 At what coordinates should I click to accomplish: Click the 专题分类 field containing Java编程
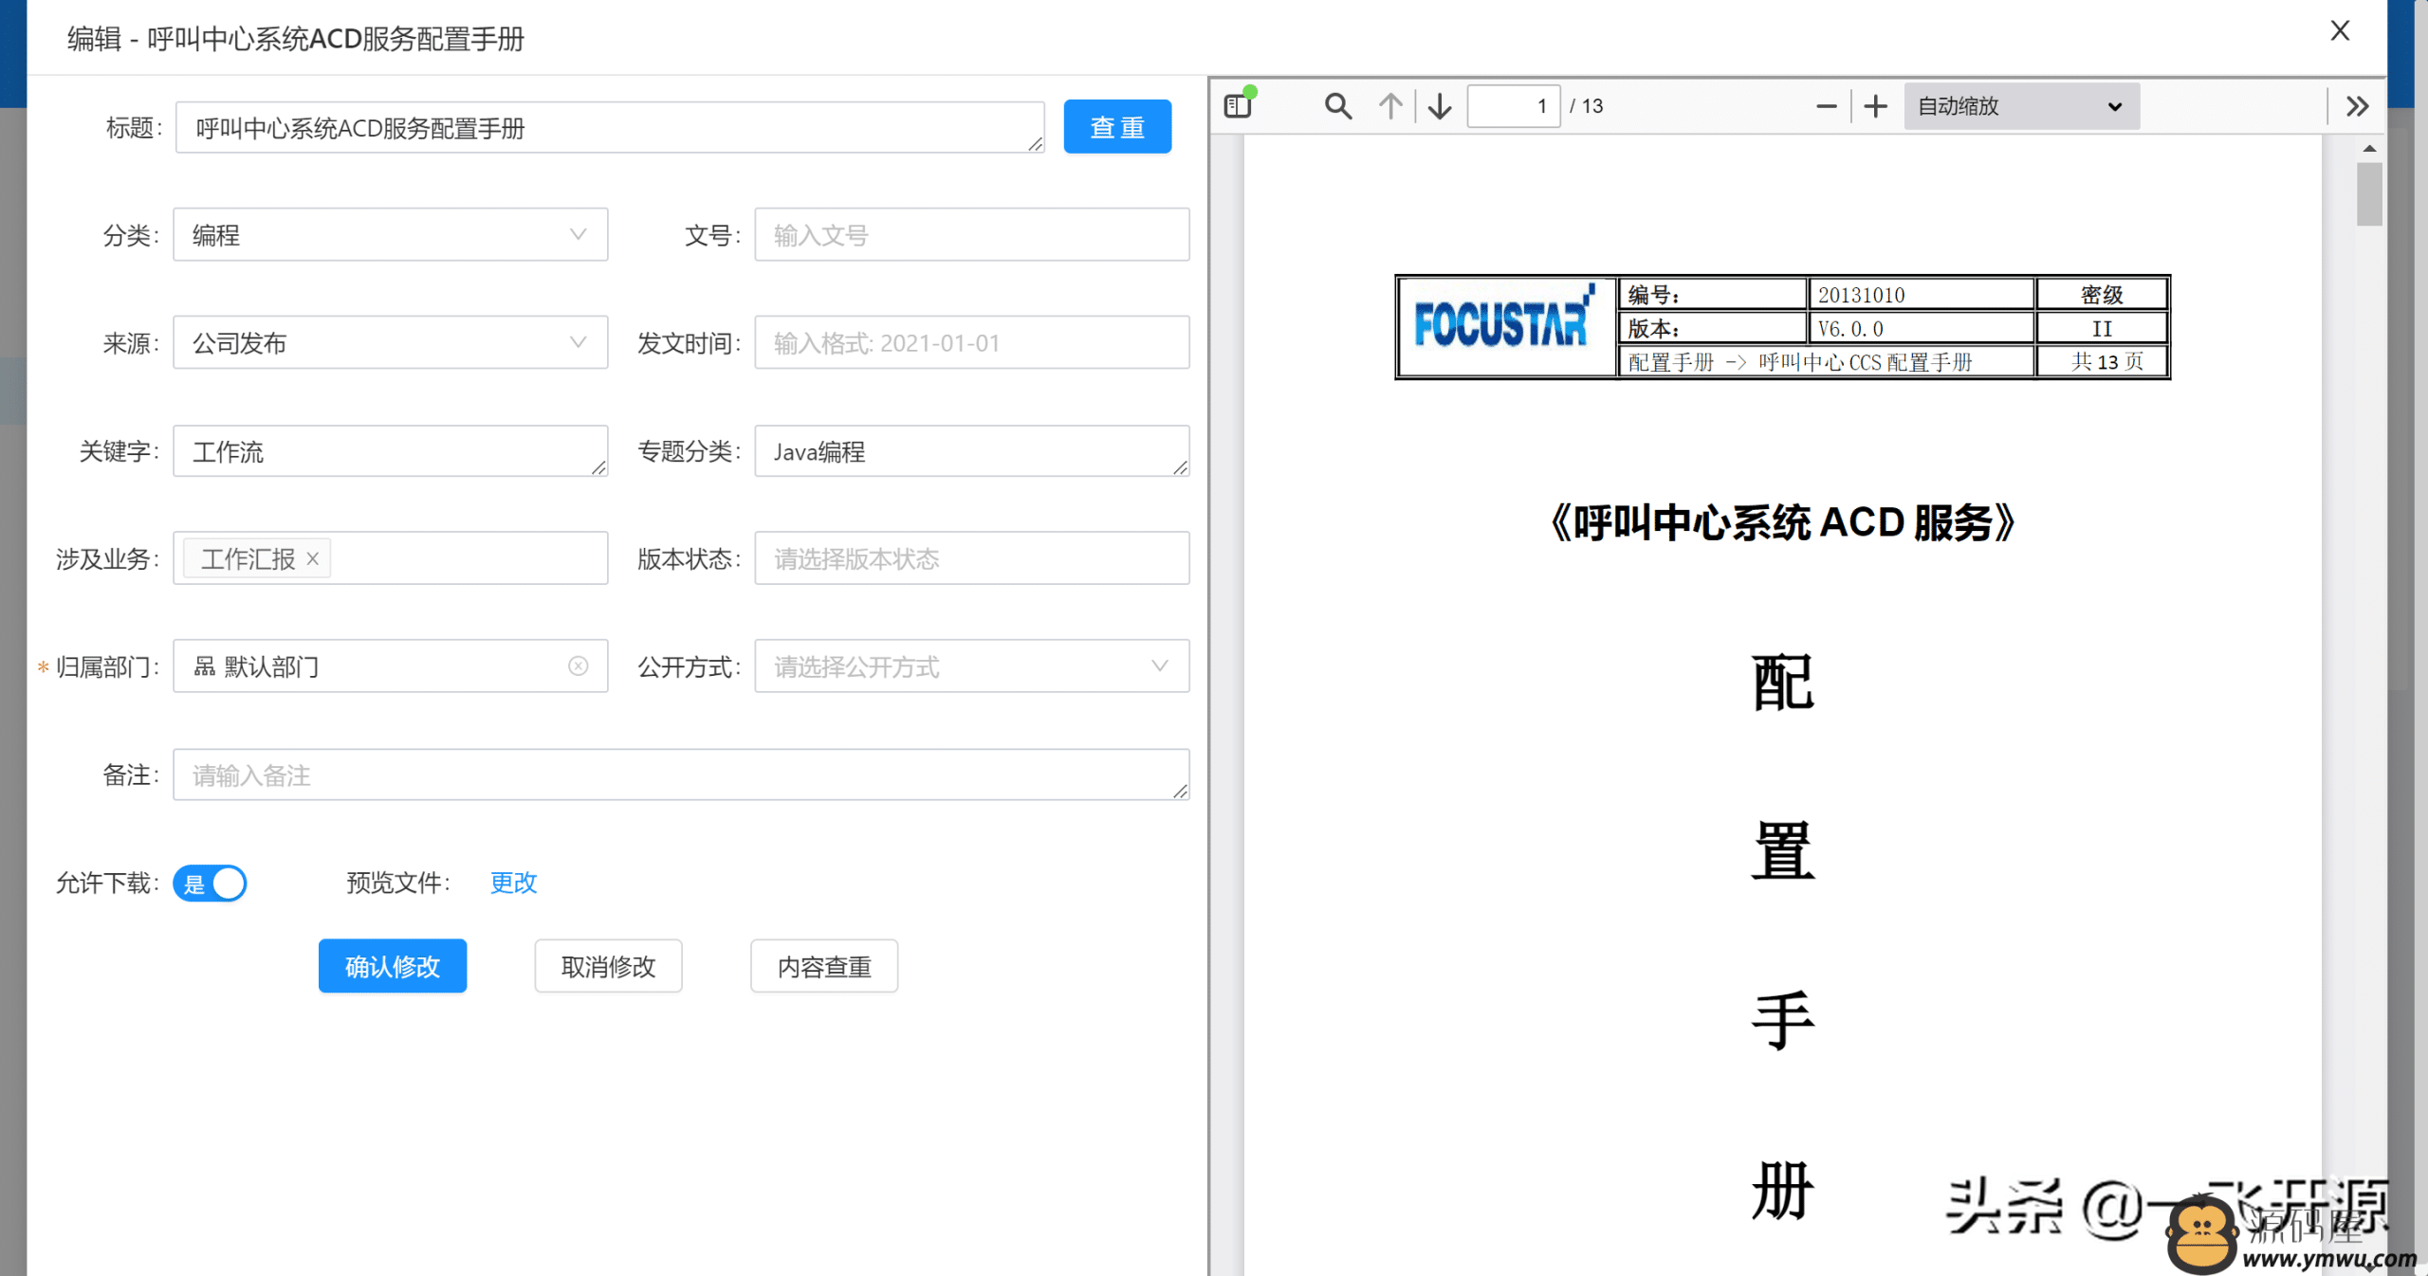click(972, 451)
